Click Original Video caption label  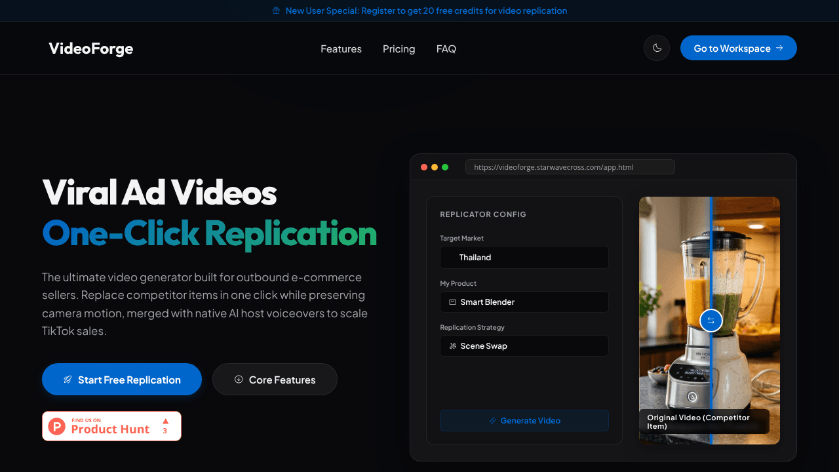(704, 422)
